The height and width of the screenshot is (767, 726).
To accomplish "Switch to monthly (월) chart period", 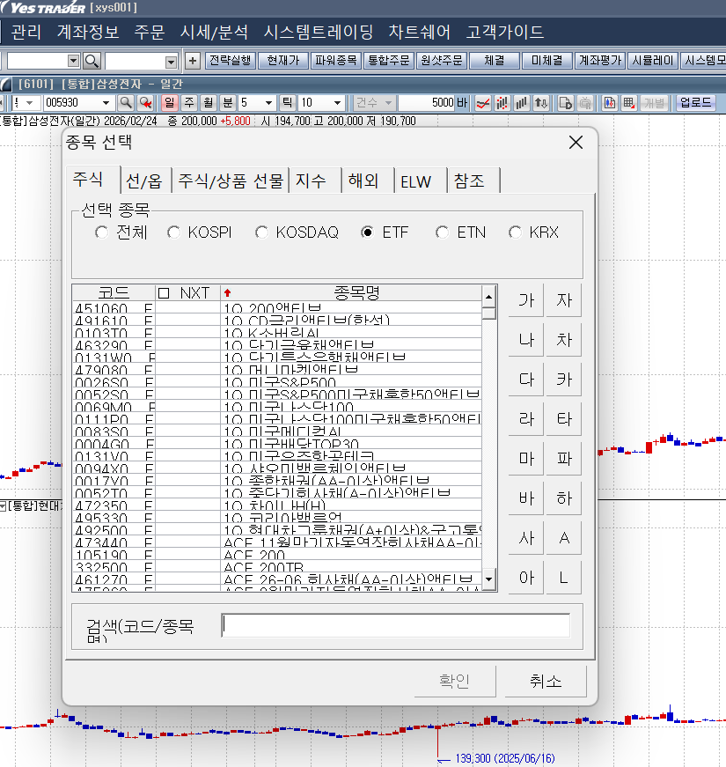I will 208,103.
